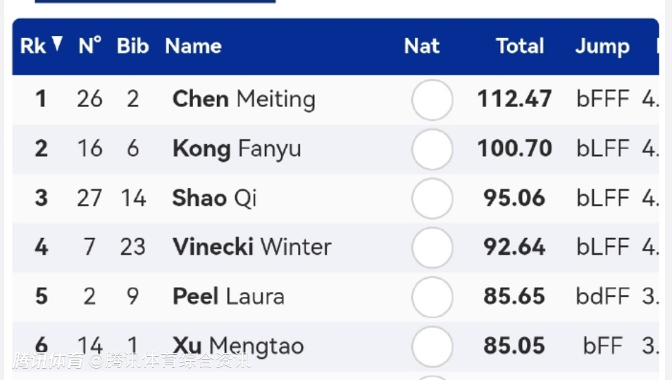Click Chen Meiting's nationality flag circle

pos(432,100)
